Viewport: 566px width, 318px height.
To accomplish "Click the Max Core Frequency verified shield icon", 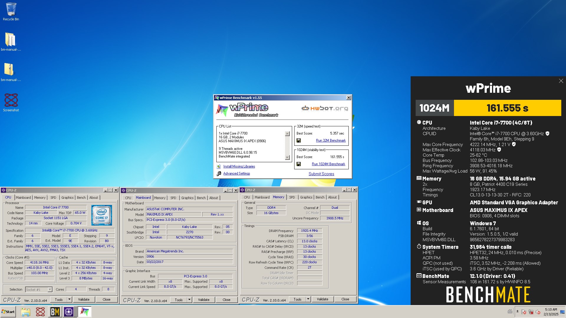I will [x=514, y=144].
